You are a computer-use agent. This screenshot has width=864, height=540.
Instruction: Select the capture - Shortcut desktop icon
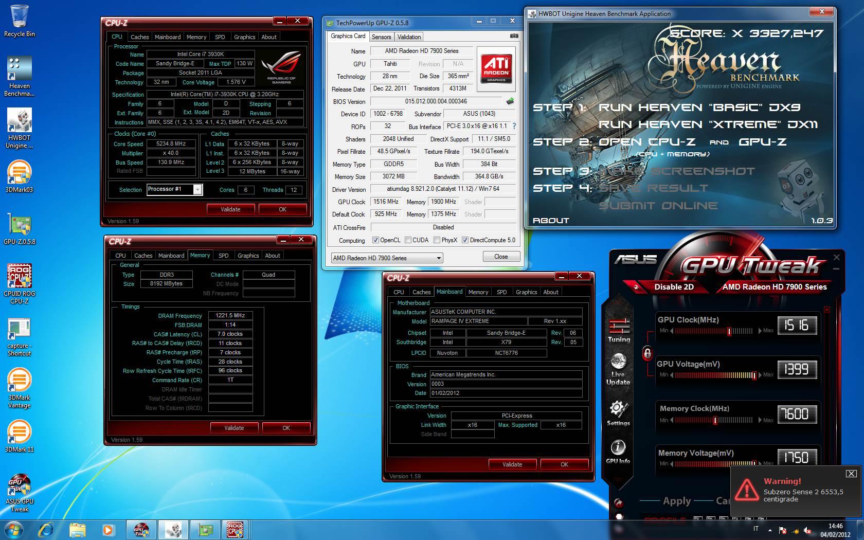click(20, 337)
